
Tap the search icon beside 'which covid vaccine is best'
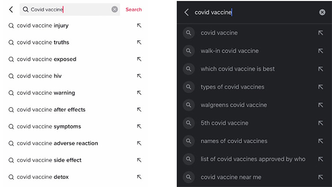188,69
